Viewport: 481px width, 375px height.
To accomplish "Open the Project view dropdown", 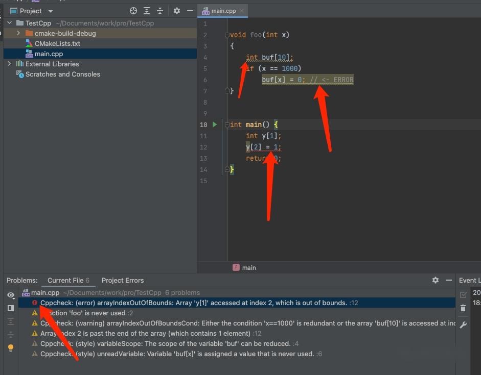I will click(50, 11).
